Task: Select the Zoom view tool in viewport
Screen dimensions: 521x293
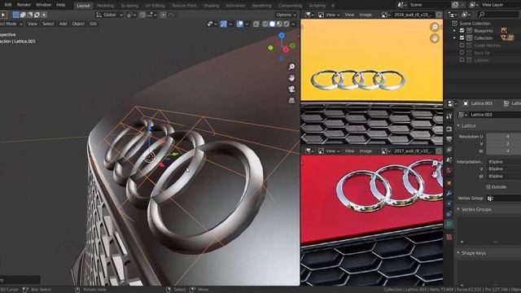Action: click(291, 67)
